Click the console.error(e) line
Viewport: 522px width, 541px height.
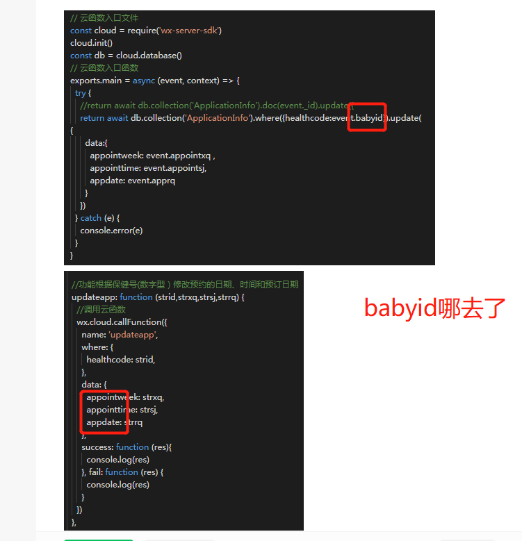point(111,231)
